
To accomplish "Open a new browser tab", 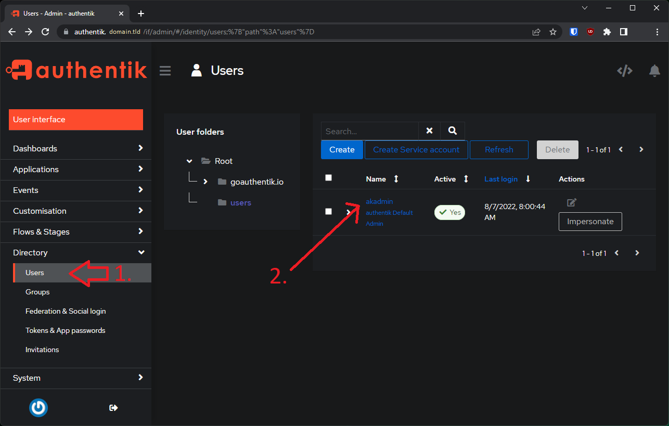I will (140, 14).
